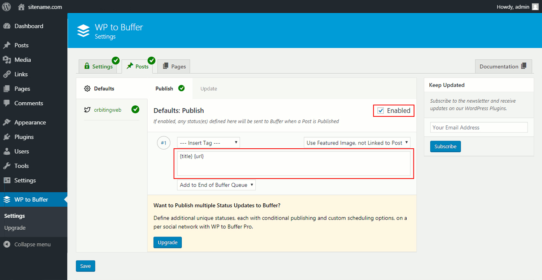Click the Plugins plug icon in the sidebar
Screen dimensions: 542x280
pos(7,137)
